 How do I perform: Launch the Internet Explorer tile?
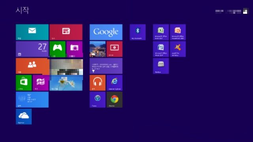click(115, 83)
